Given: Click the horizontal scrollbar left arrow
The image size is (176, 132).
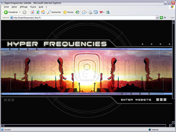Looking at the screenshot, I should point(2,126).
